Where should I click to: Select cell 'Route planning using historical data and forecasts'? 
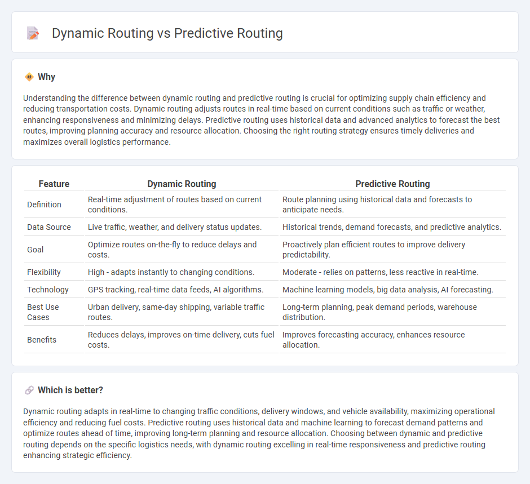(392, 205)
